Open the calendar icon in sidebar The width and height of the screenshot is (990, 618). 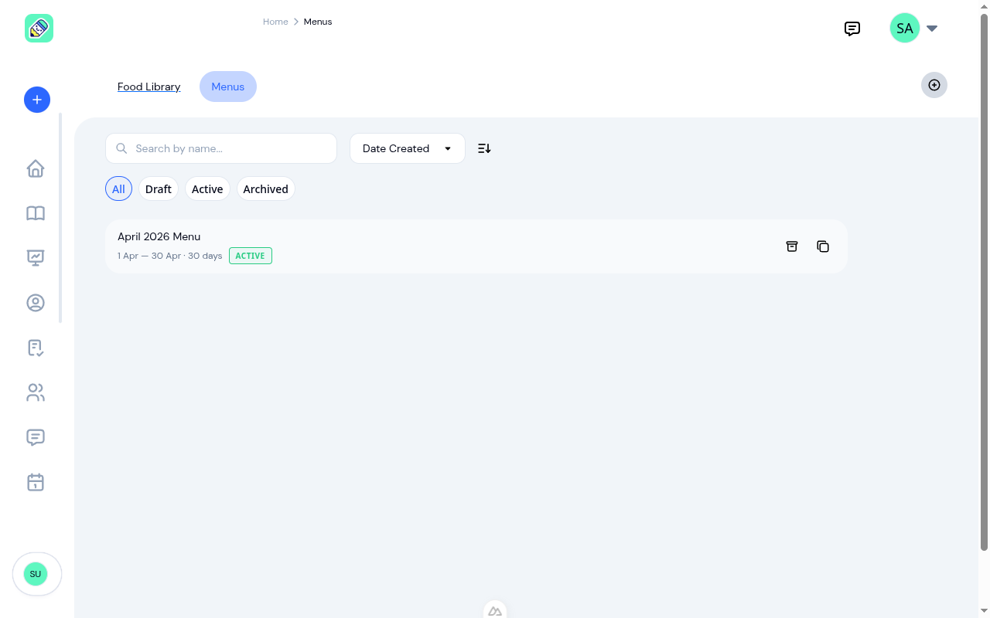36,482
